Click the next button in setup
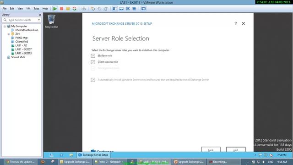Image resolution: width=293 pixels, height=165 pixels. (236, 149)
